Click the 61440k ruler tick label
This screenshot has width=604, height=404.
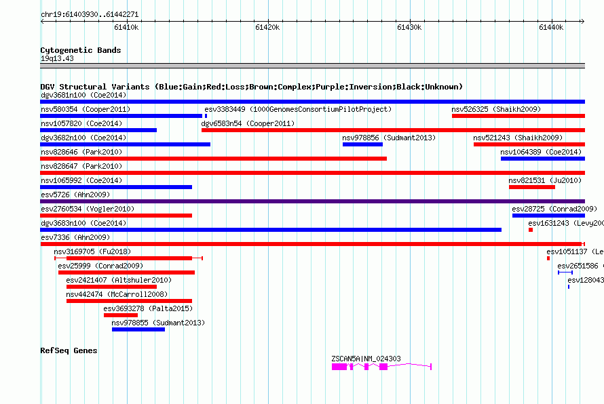coord(551,27)
